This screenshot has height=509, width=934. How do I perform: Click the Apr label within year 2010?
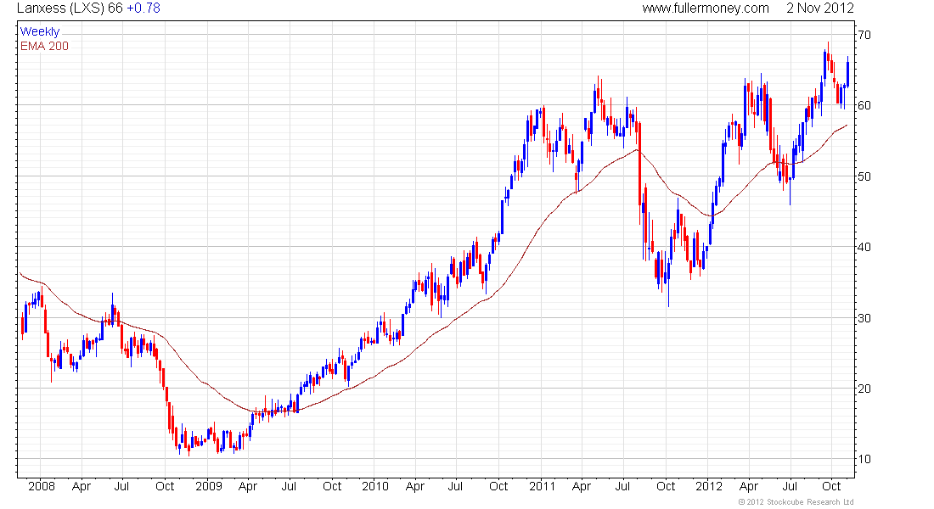[414, 486]
